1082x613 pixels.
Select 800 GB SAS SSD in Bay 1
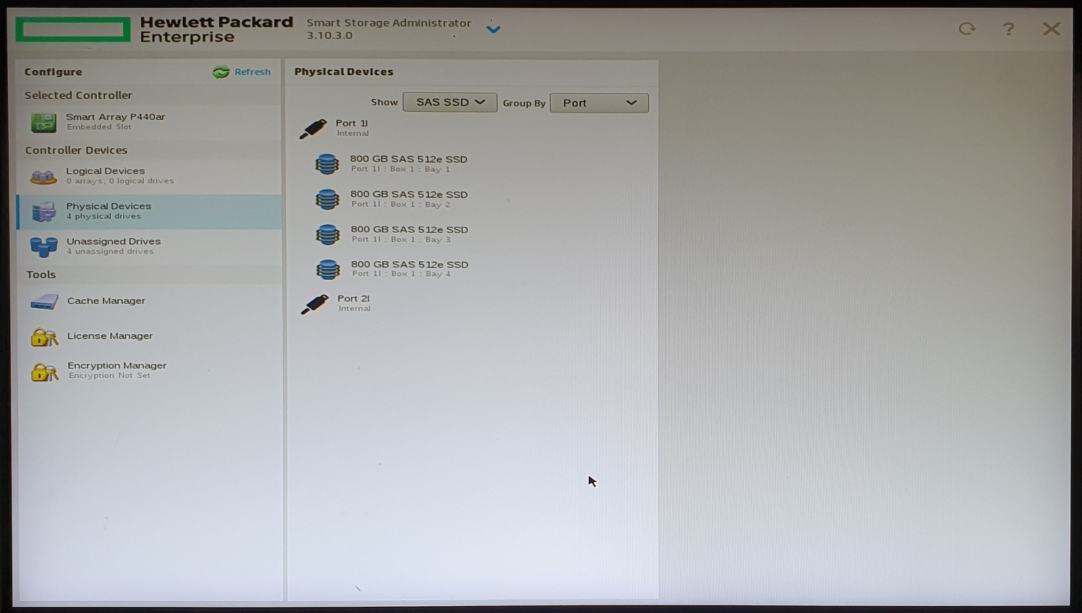(x=408, y=164)
